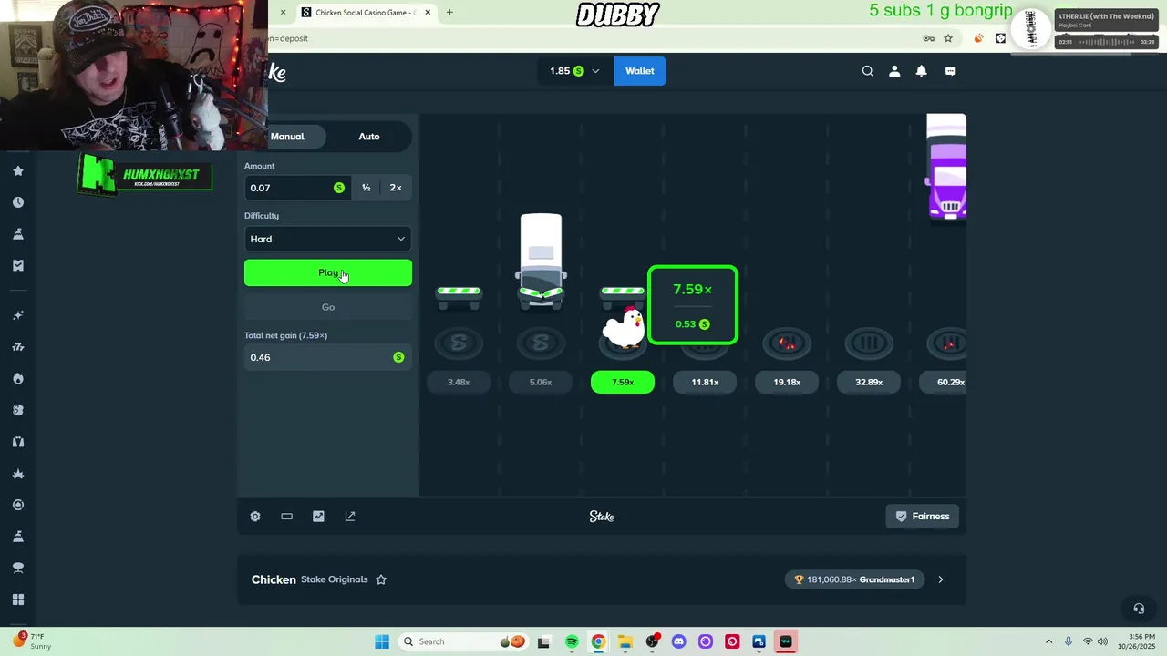This screenshot has height=656, width=1167.
Task: Halve the bet with ½ button
Action: (x=367, y=188)
